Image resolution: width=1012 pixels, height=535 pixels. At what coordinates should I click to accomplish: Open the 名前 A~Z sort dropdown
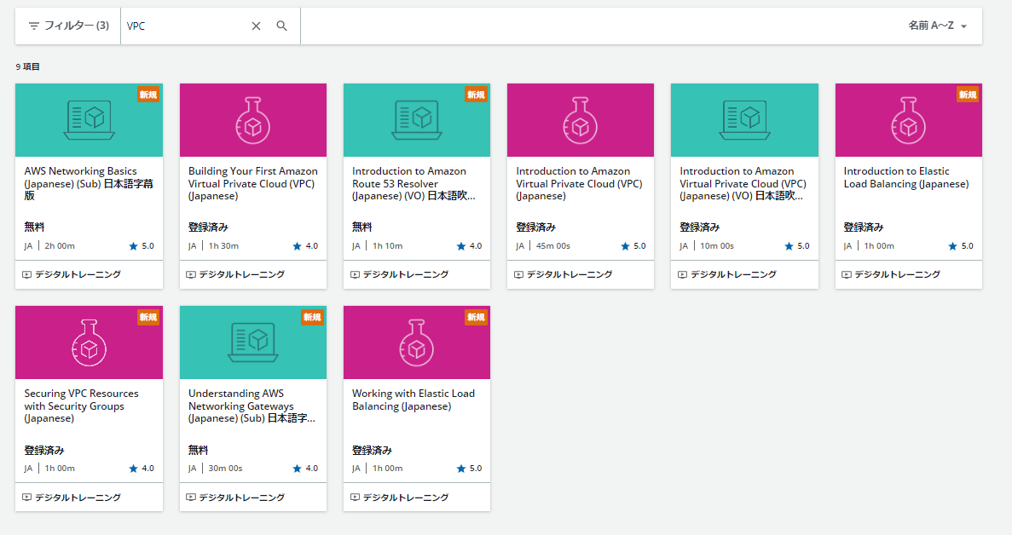click(x=938, y=26)
